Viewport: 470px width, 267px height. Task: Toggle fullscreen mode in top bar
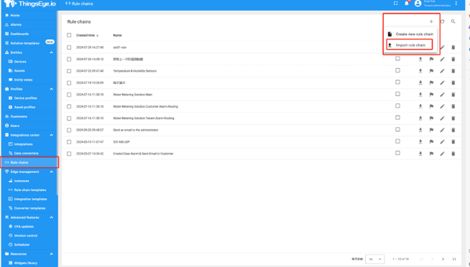(396, 4)
